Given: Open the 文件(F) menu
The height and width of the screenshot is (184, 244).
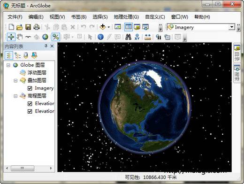Looking at the screenshot, I should click(x=15, y=17).
